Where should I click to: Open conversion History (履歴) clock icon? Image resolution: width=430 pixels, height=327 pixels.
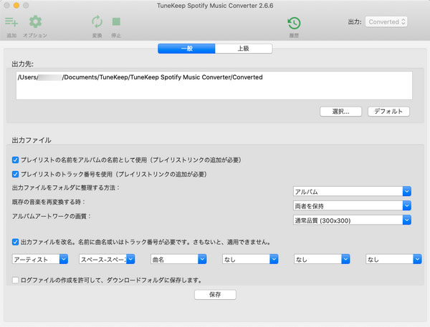(x=294, y=23)
